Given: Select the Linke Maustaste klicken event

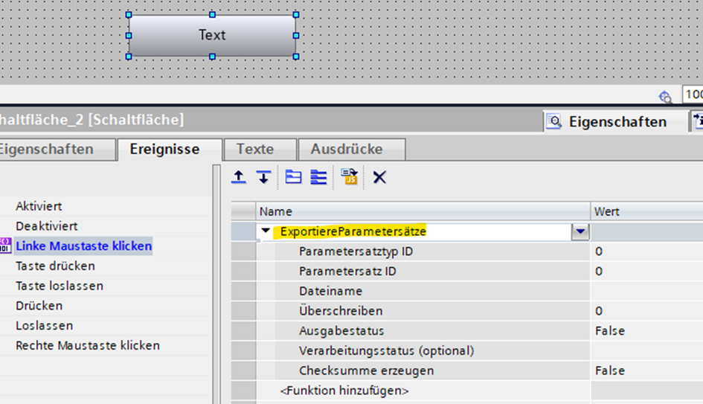Looking at the screenshot, I should [83, 246].
